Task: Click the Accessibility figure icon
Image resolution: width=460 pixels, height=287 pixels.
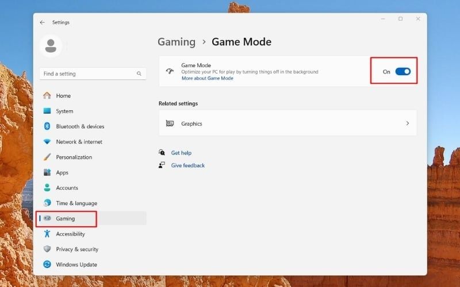Action: [47, 234]
